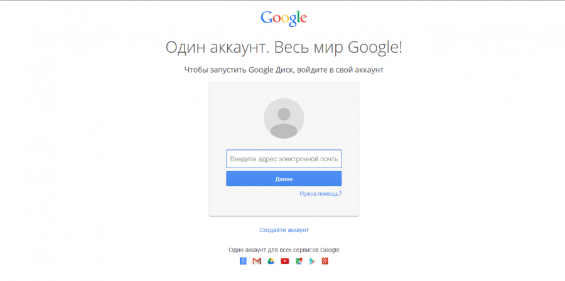Open the blue Google Search service icon
Image resolution: width=565 pixels, height=281 pixels.
243,261
